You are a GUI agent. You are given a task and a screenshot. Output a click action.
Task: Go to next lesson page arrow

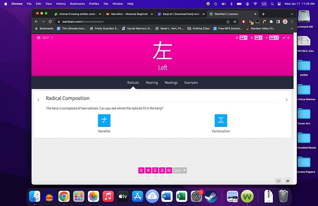pyautogui.click(x=287, y=100)
